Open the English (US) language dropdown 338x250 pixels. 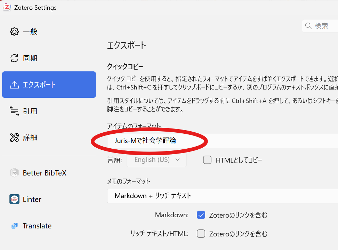tap(157, 160)
